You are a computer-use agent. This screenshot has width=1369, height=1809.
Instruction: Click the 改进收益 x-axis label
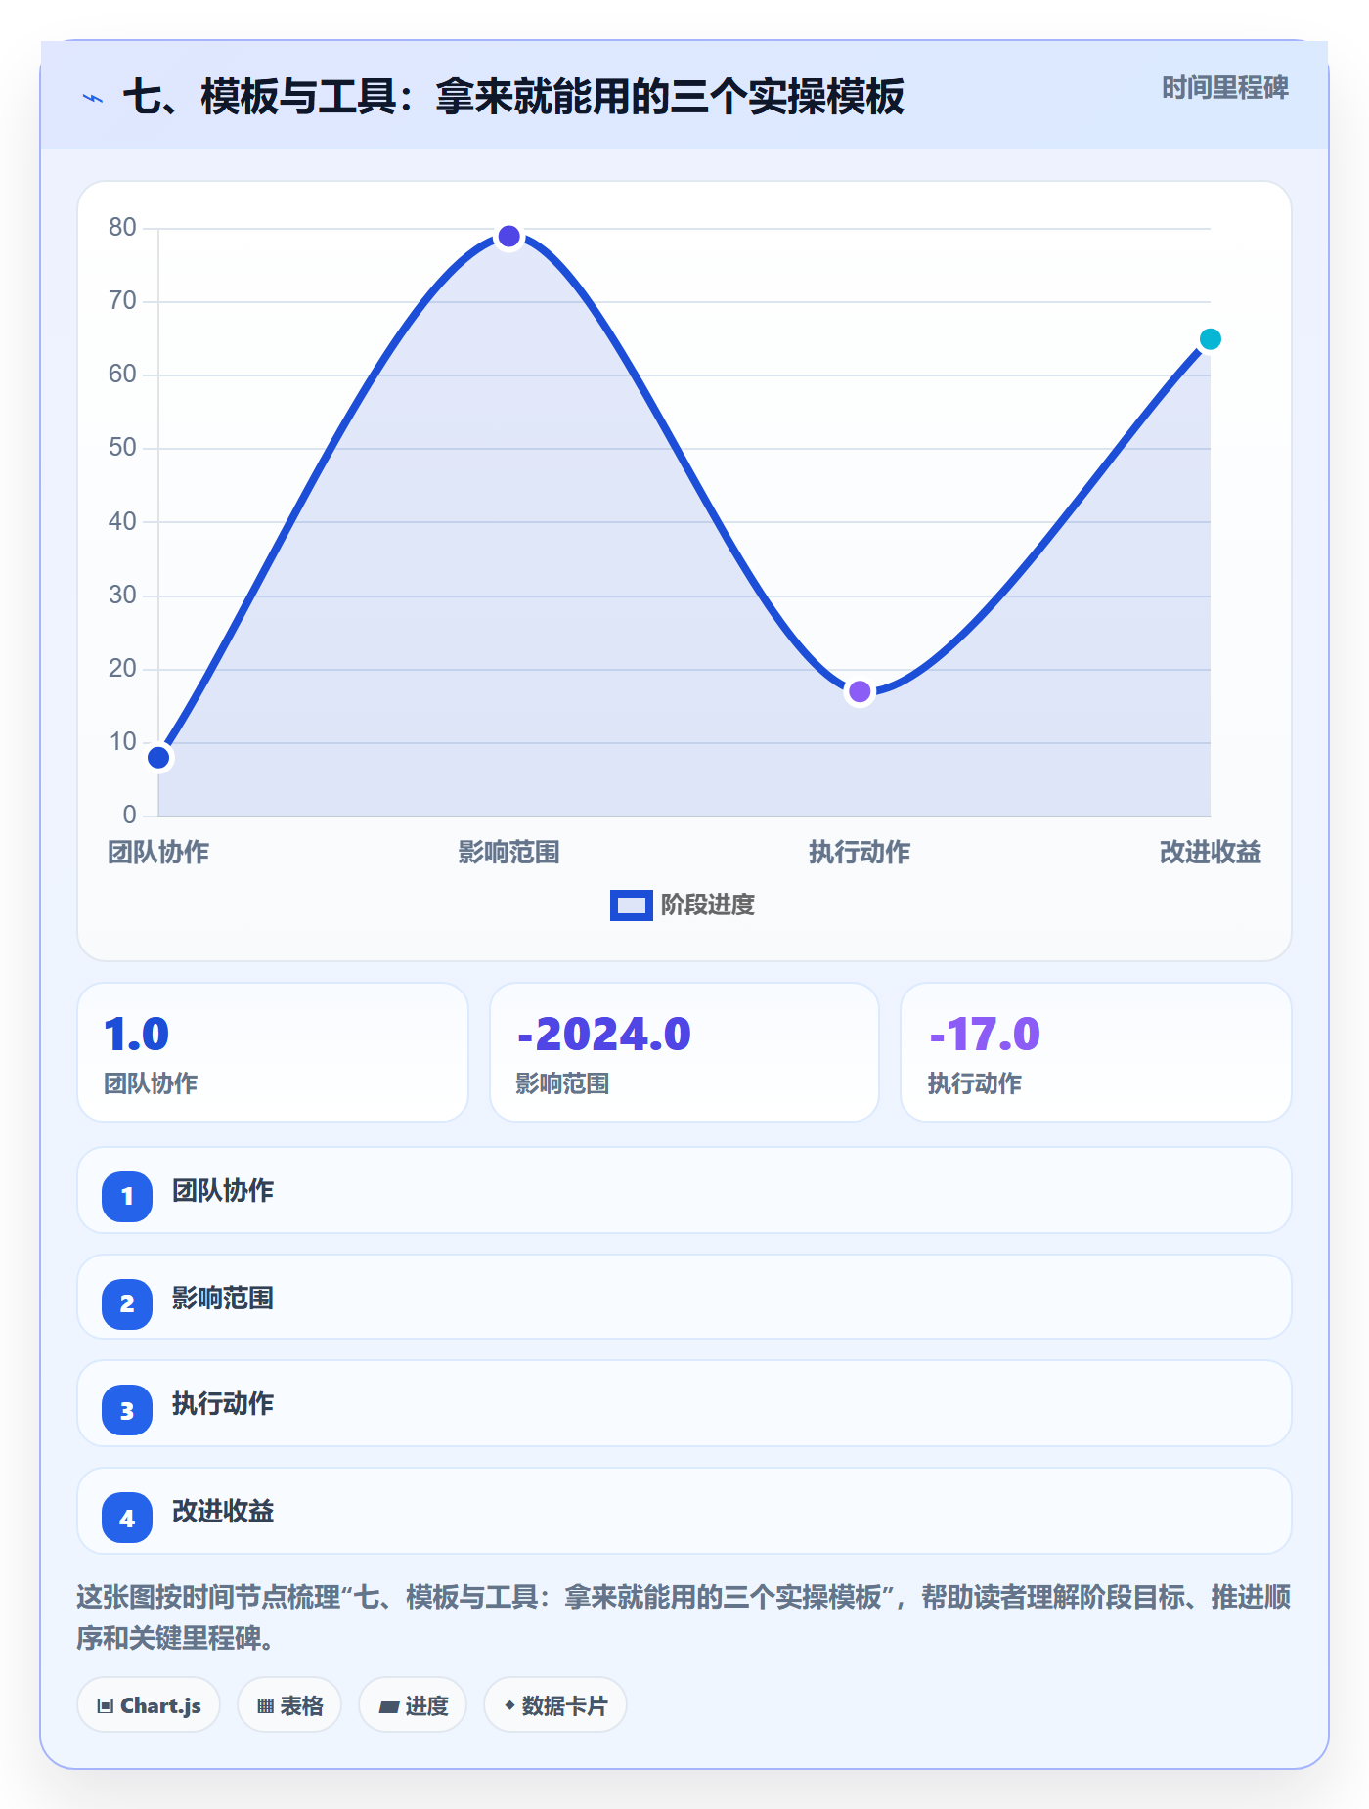[x=1211, y=853]
